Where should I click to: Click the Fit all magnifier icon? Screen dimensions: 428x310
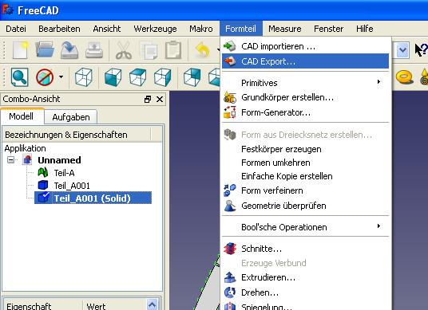(20, 77)
